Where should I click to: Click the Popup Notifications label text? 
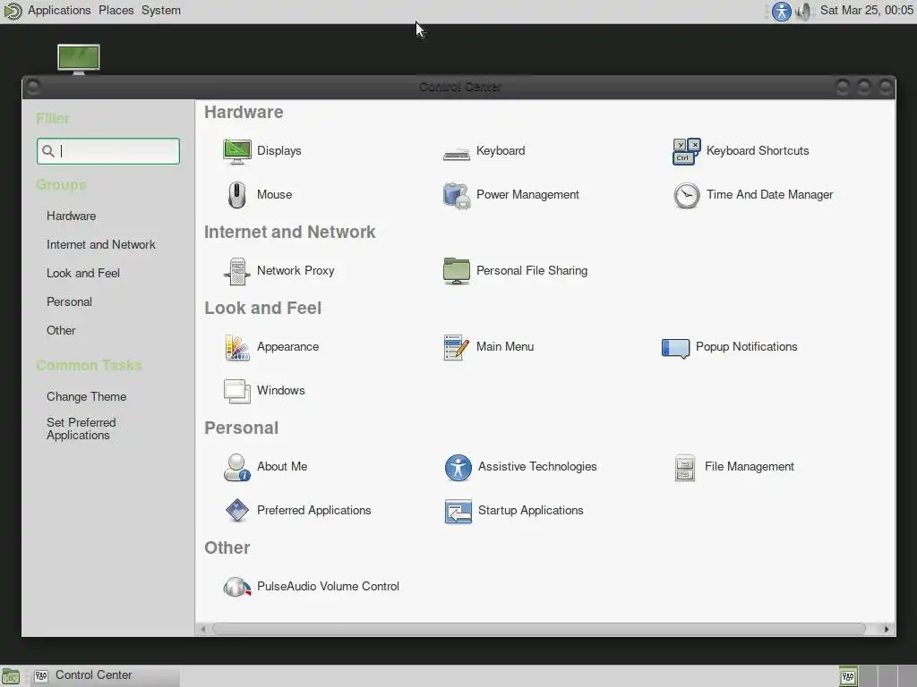coord(746,346)
